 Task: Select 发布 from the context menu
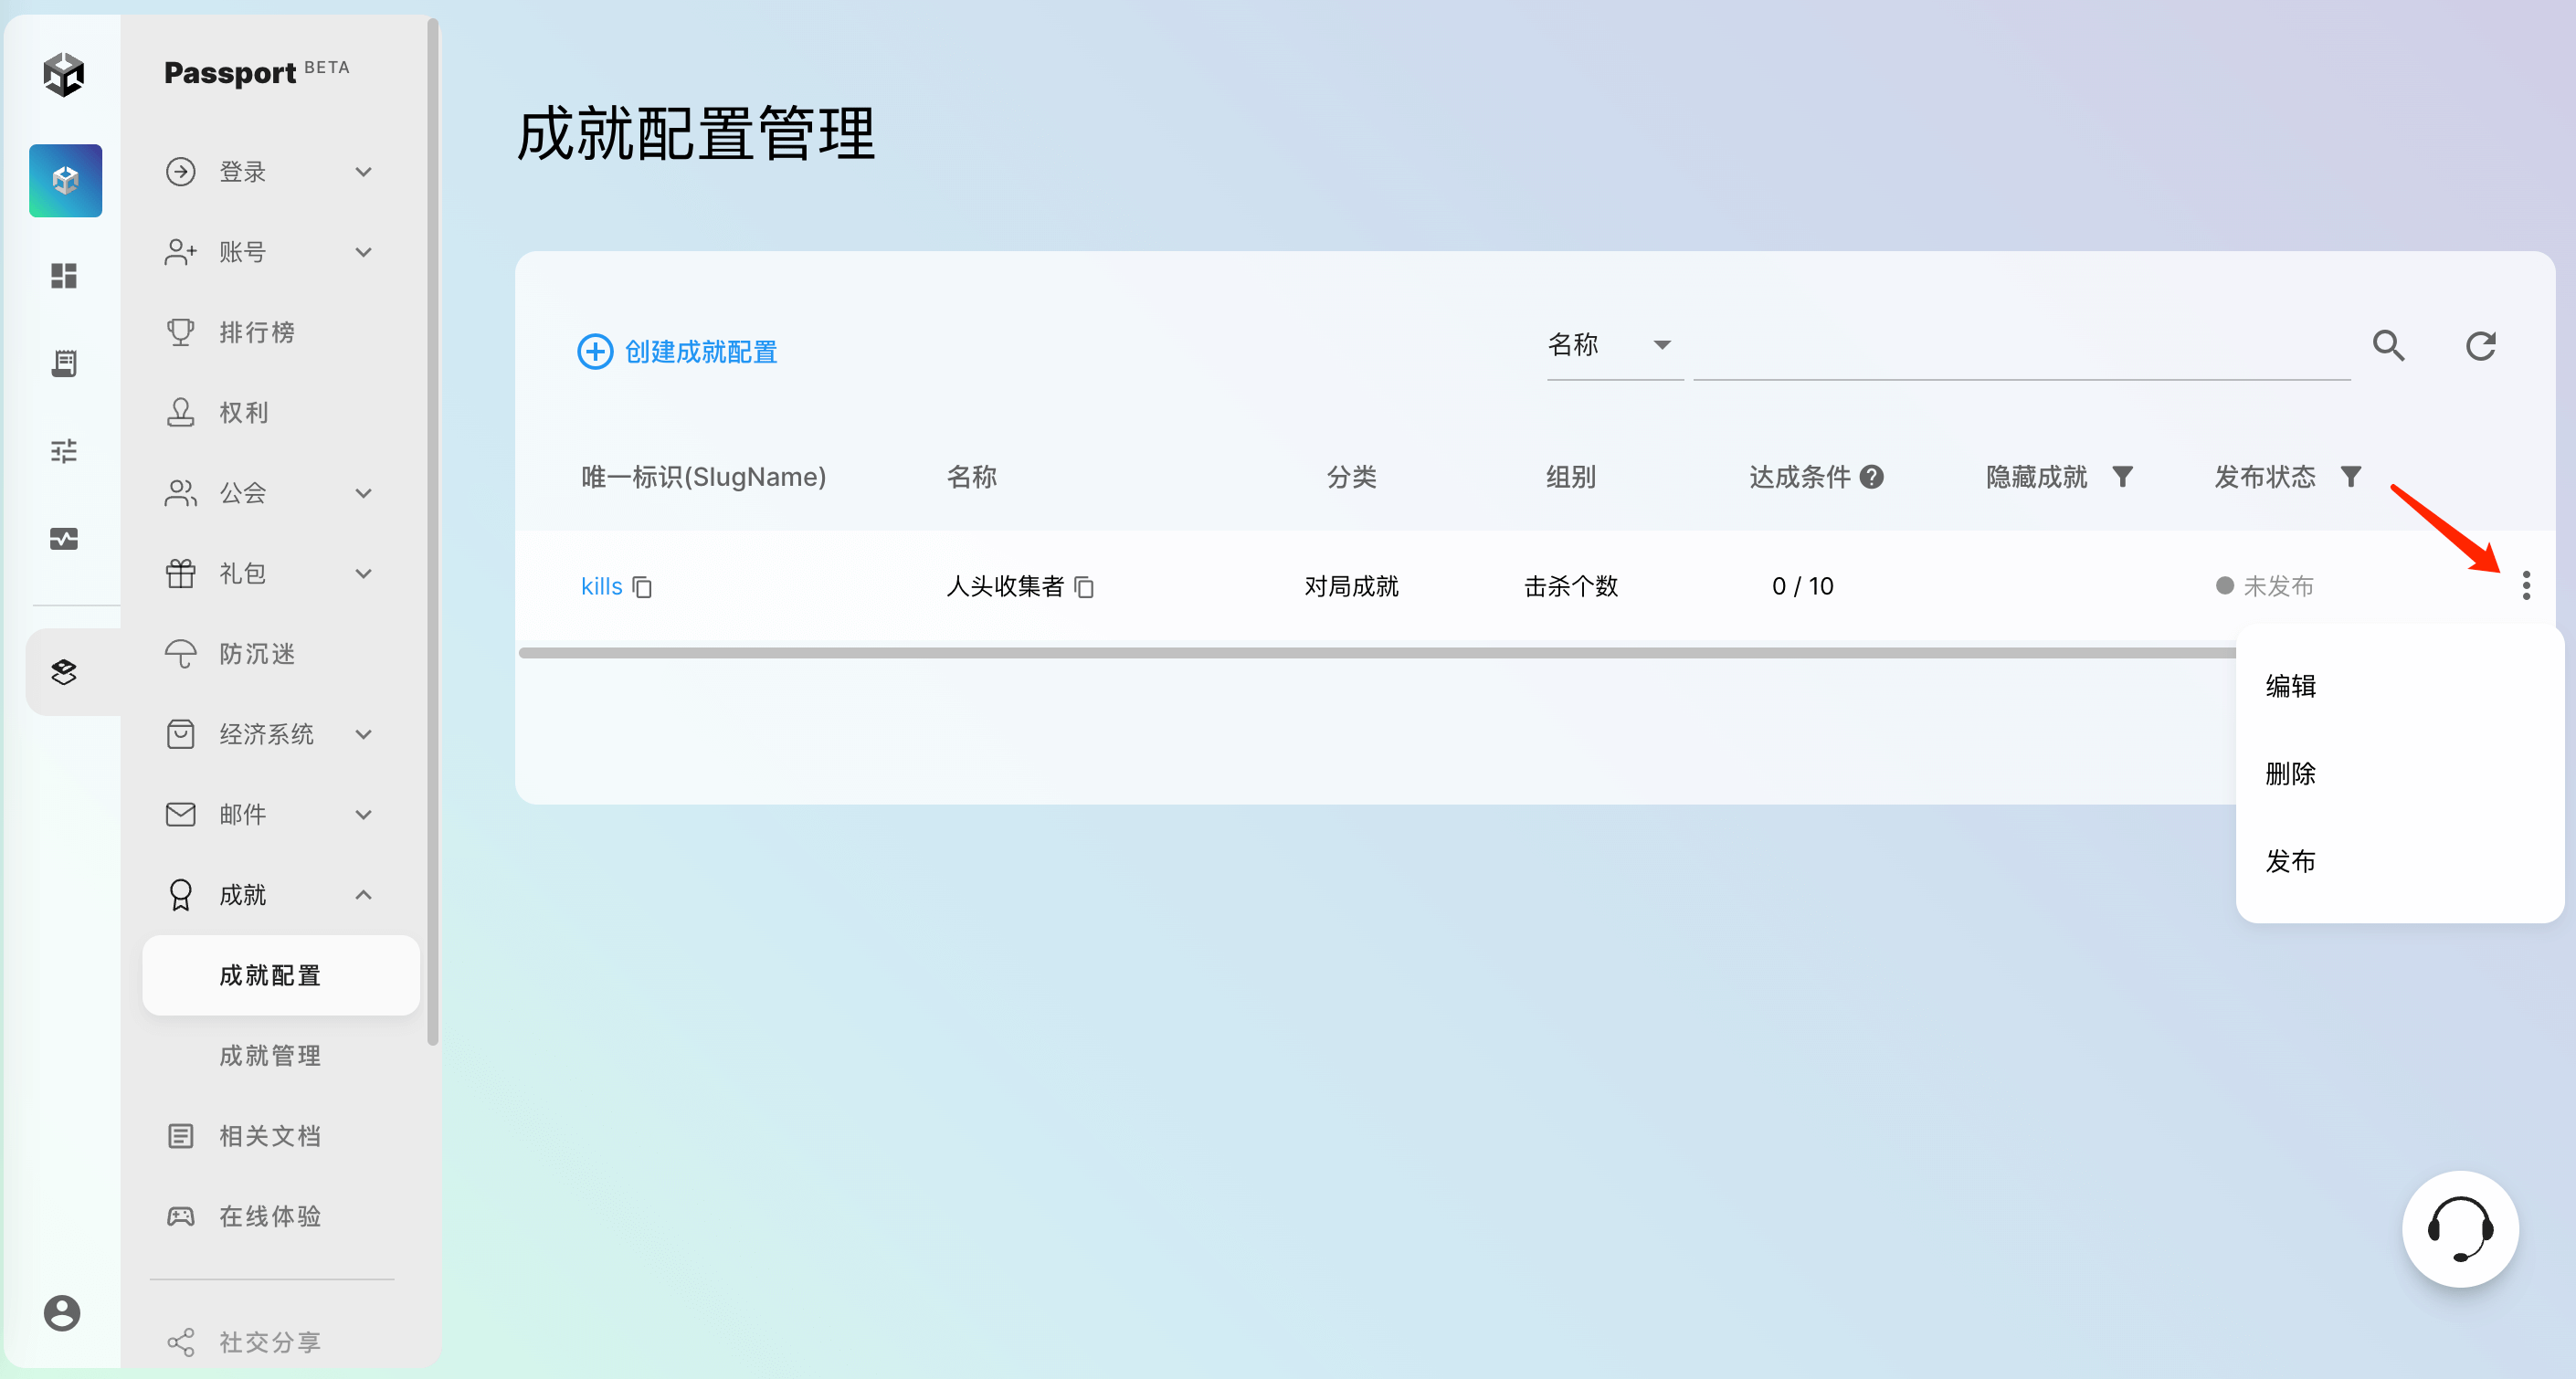(2291, 861)
